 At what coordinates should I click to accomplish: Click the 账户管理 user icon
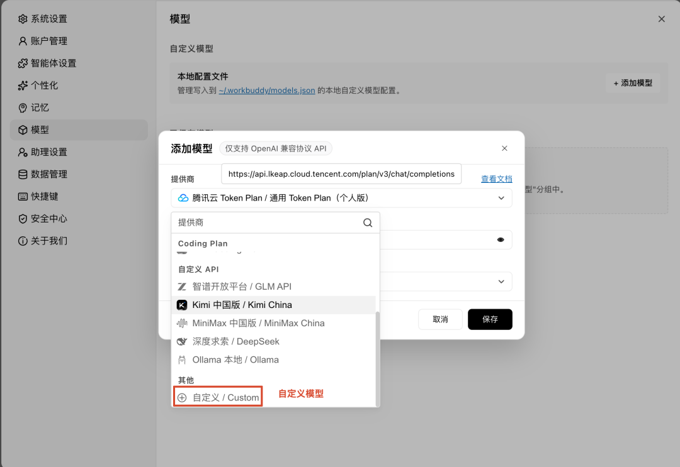click(x=23, y=41)
